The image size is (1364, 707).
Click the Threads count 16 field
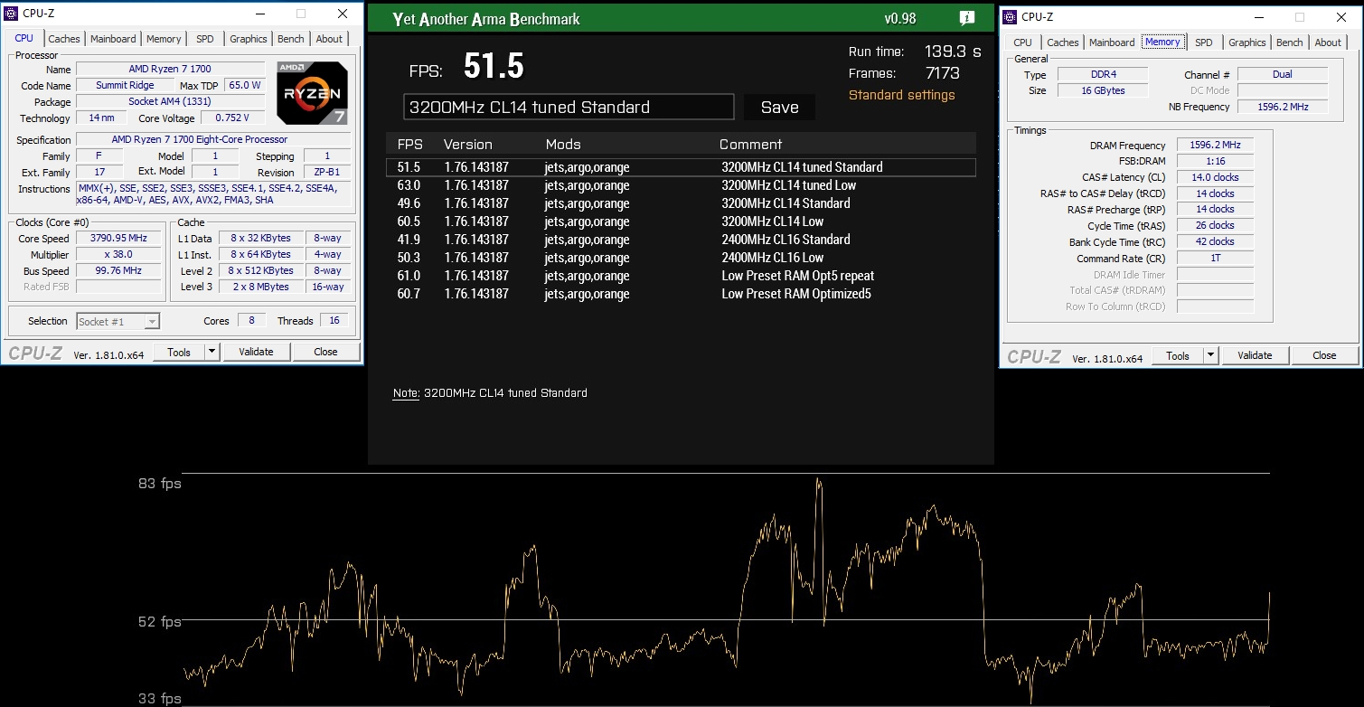pyautogui.click(x=334, y=321)
